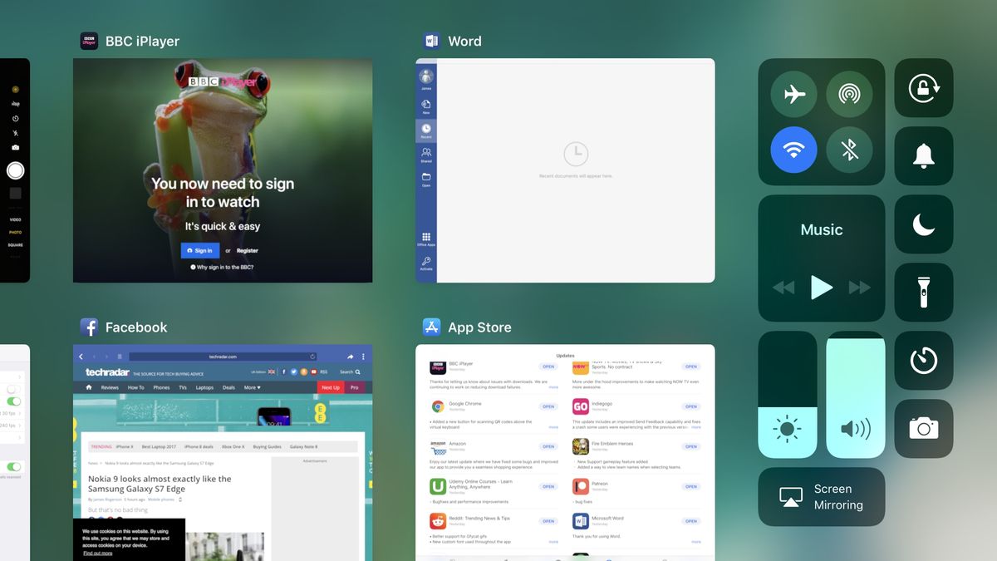997x561 pixels.
Task: Click techradar home icon in nav bar
Action: coord(89,387)
